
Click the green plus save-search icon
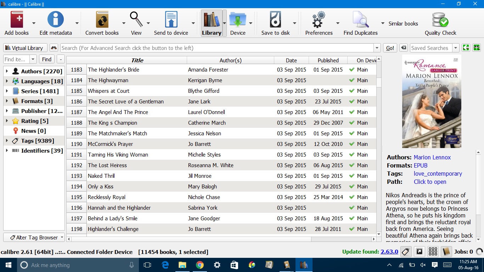(476, 48)
